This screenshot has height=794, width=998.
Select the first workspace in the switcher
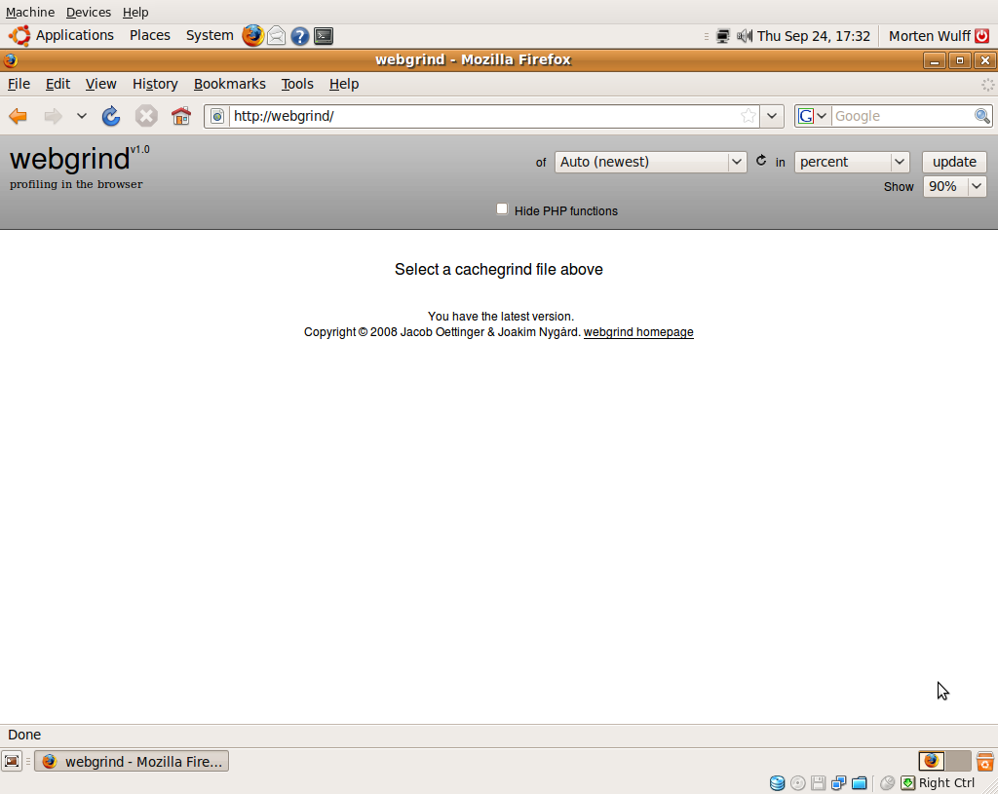click(x=932, y=761)
